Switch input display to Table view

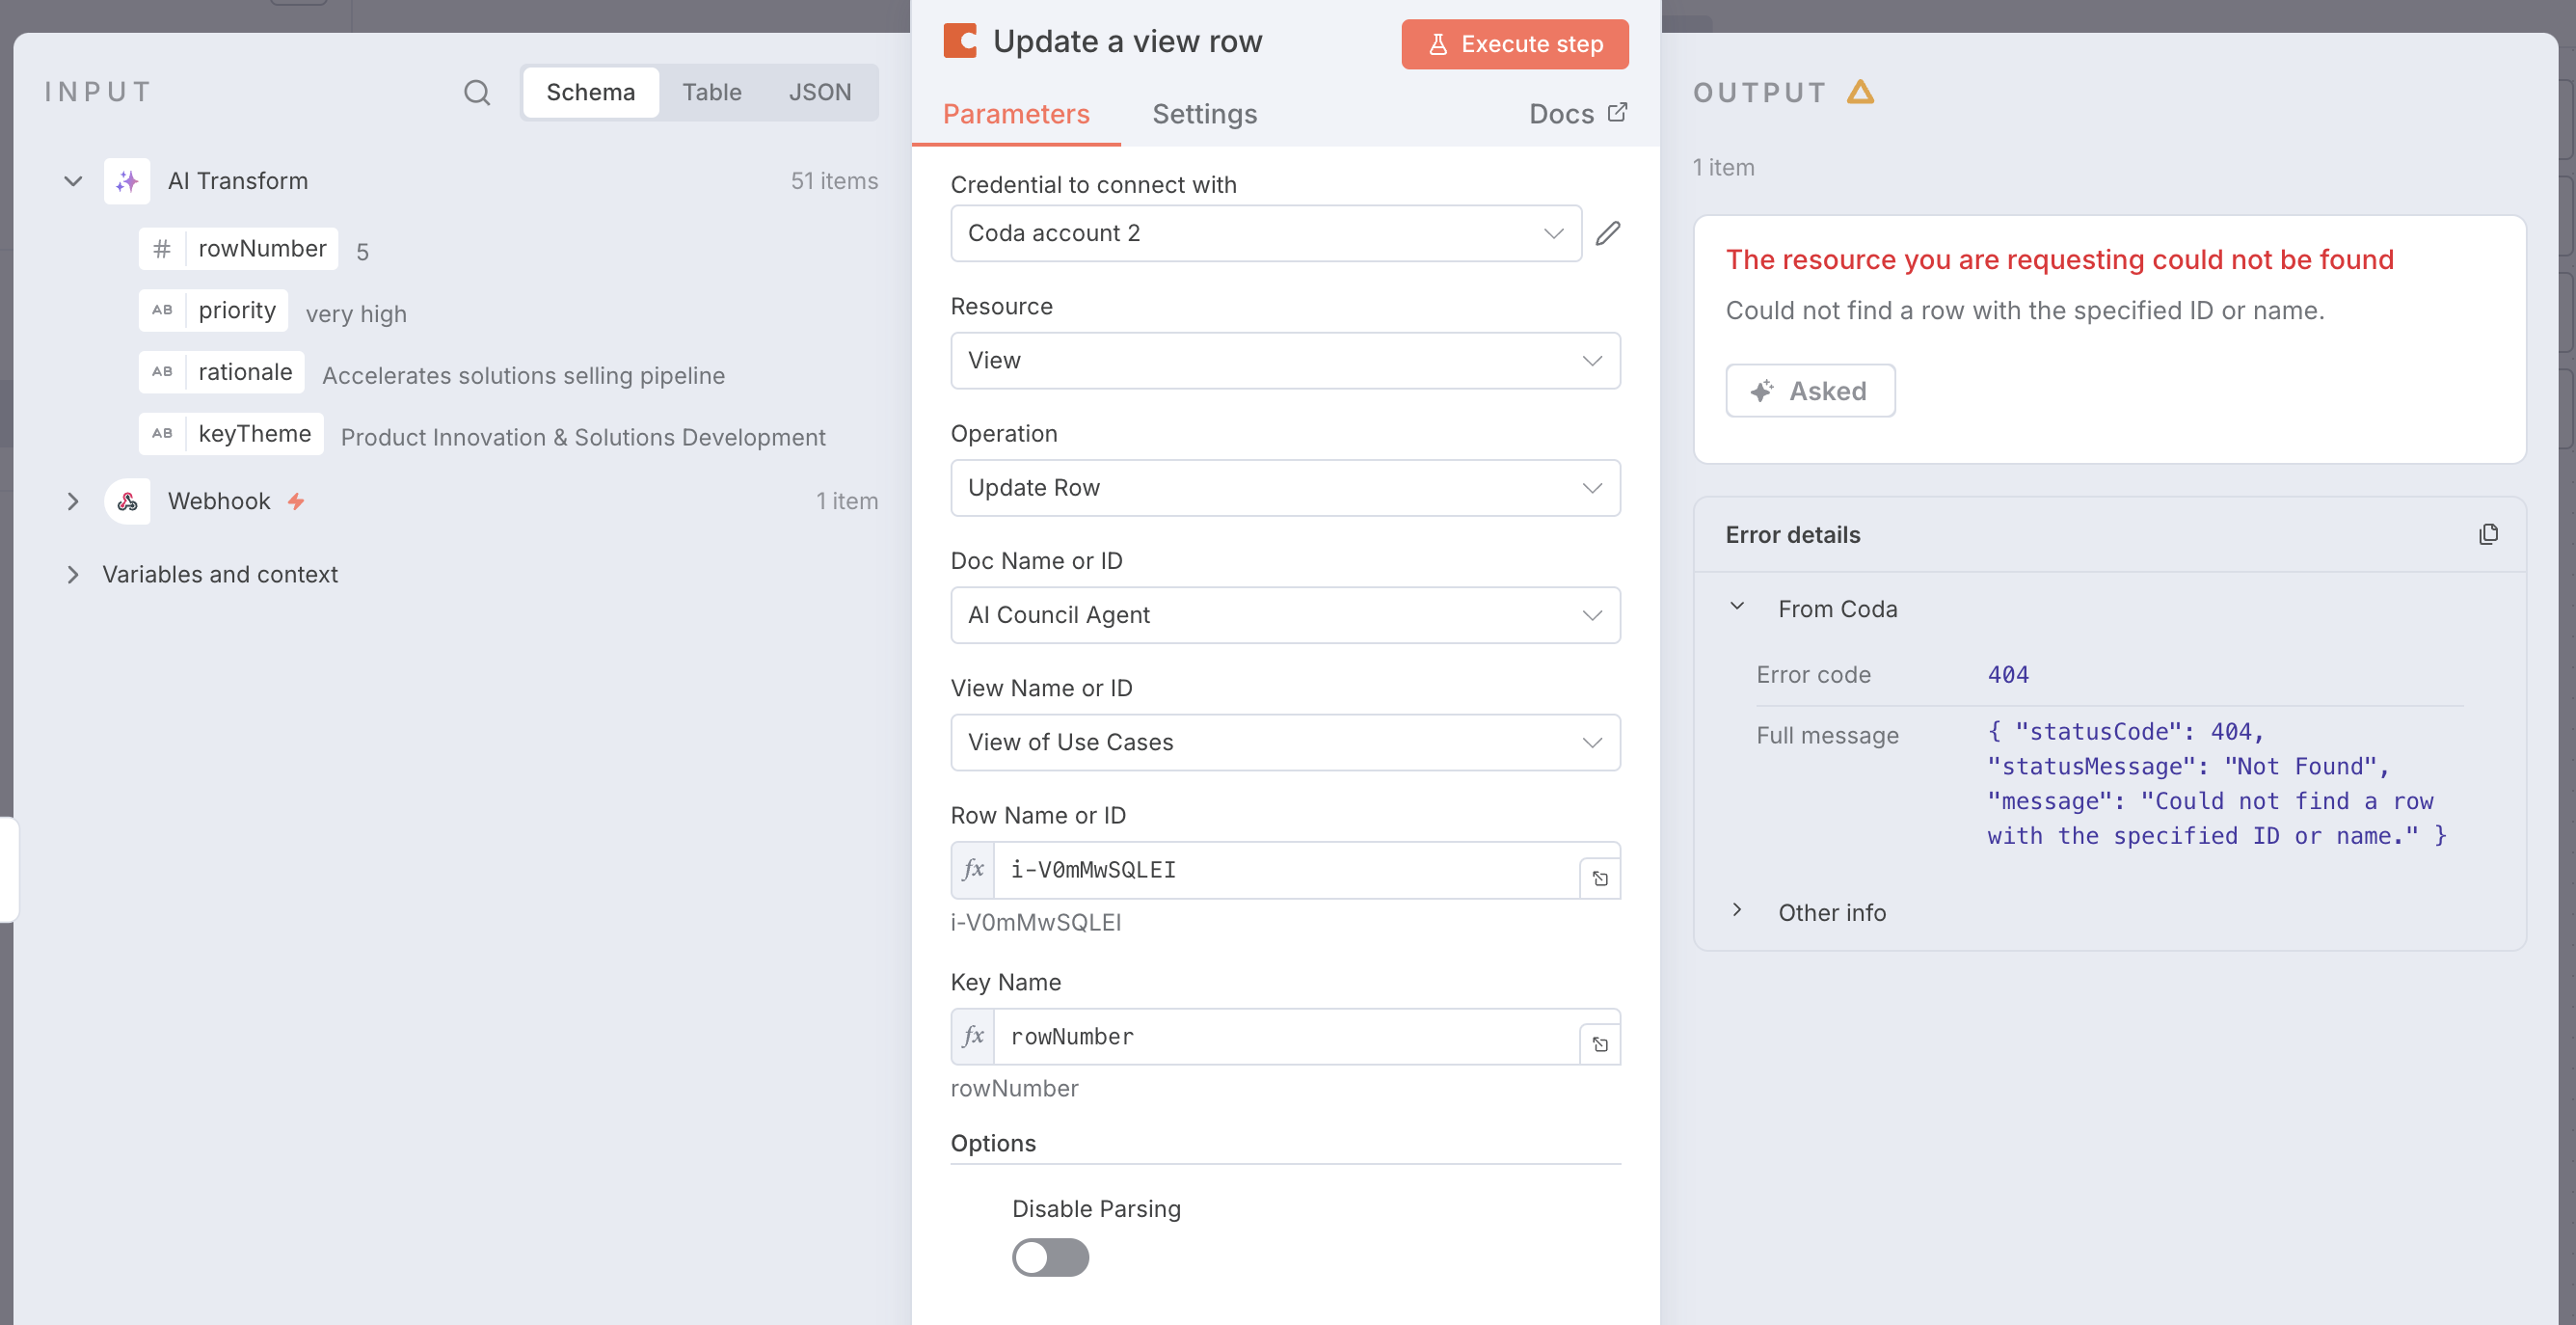(712, 92)
